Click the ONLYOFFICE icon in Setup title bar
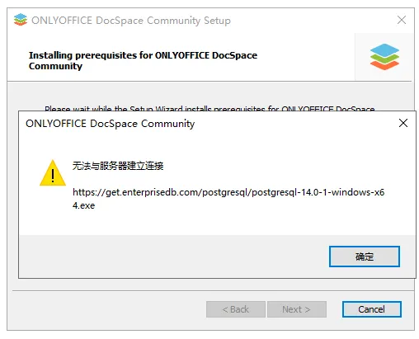419x339 pixels. click(21, 20)
